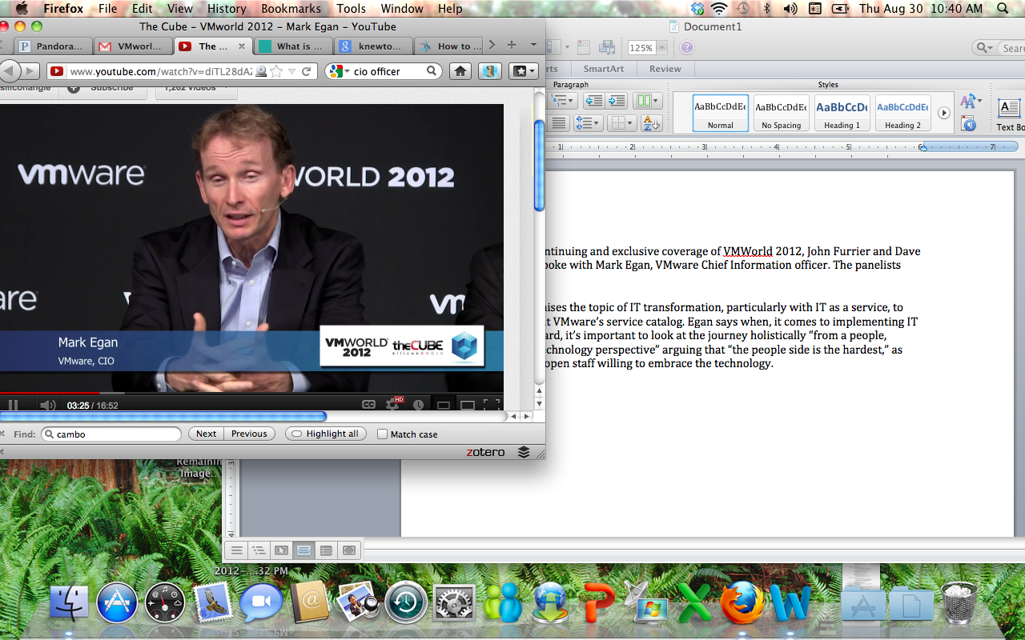
Task: Mute the YouTube video volume
Action: 47,405
